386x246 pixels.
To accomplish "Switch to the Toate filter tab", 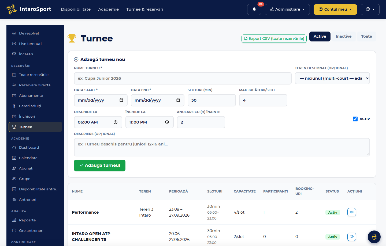I will [366, 36].
